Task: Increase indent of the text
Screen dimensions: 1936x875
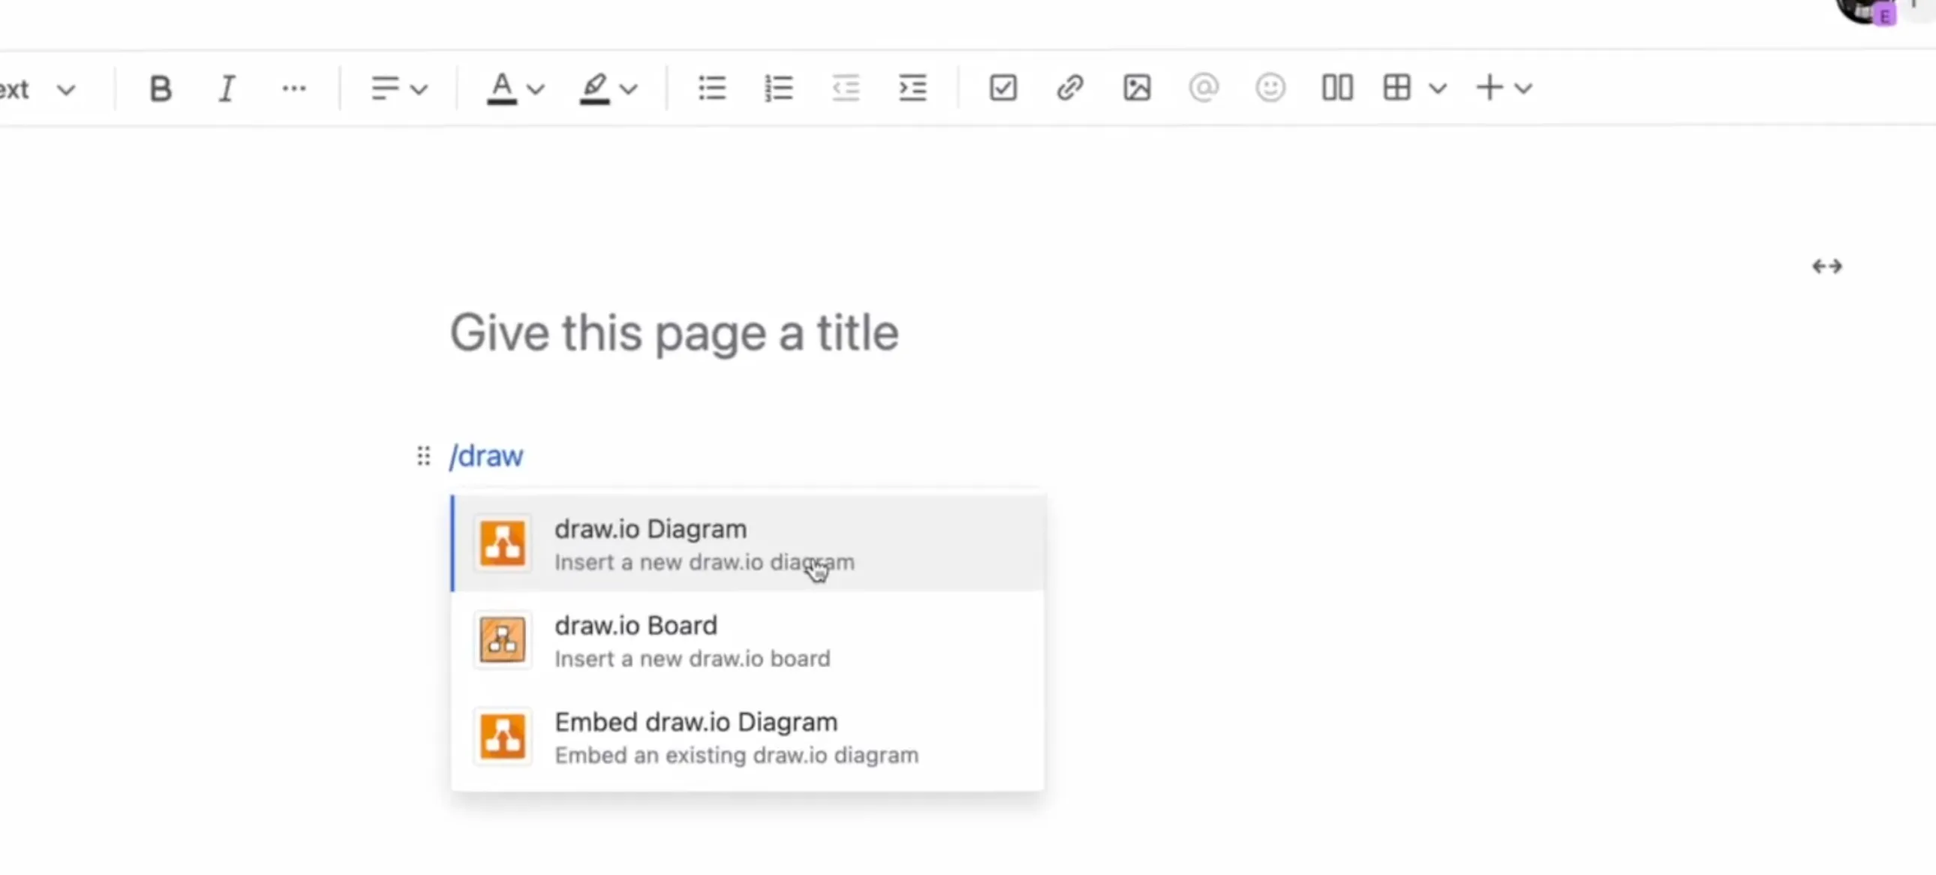Action: [911, 88]
